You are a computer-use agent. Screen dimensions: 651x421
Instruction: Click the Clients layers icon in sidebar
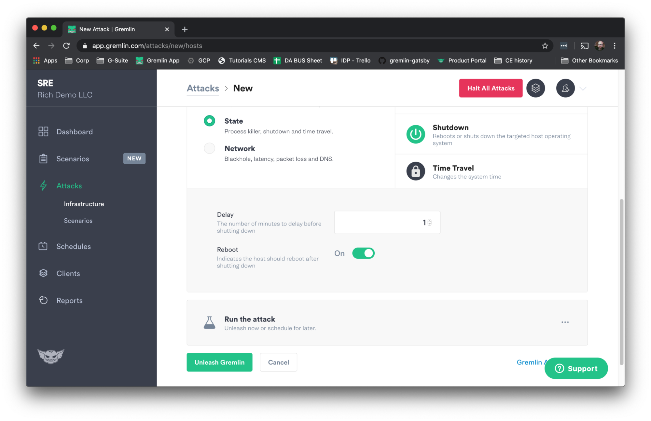tap(43, 273)
